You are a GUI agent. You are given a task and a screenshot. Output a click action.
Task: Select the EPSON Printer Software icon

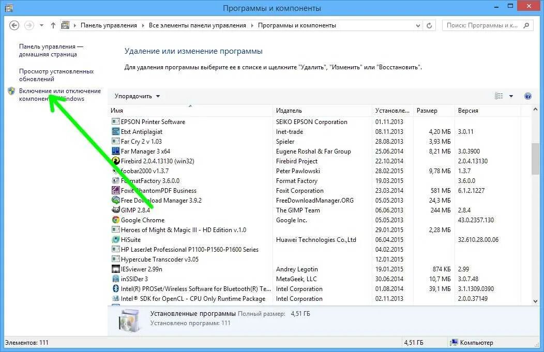(x=115, y=121)
